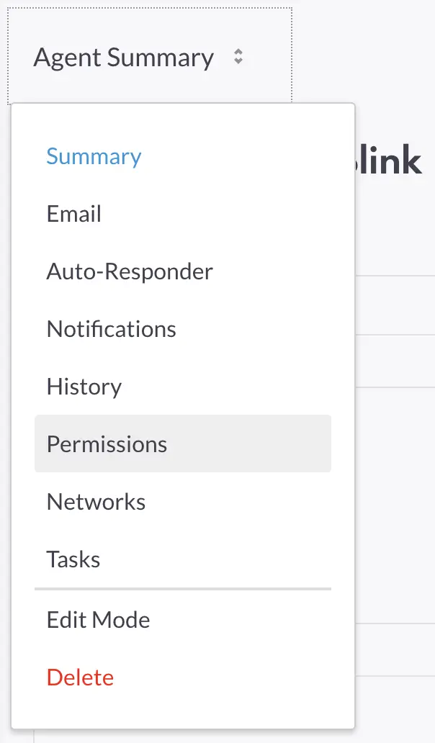Collapse the Agent Summary dropdown
This screenshot has width=435, height=743.
pyautogui.click(x=124, y=58)
